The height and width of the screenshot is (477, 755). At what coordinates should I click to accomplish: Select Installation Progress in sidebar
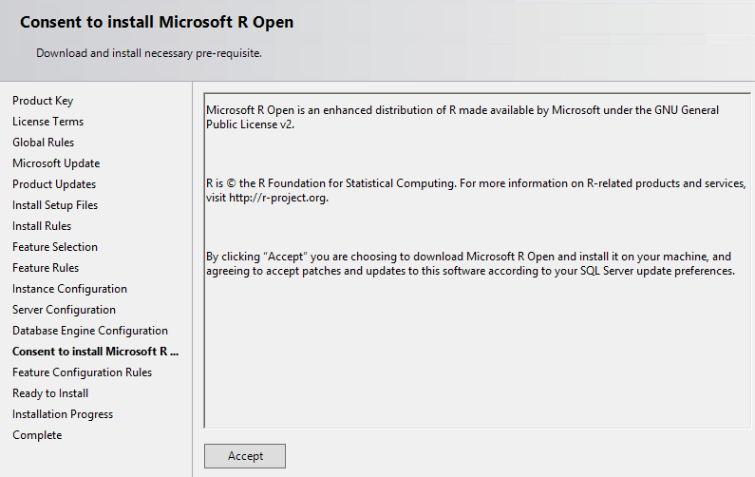point(63,414)
